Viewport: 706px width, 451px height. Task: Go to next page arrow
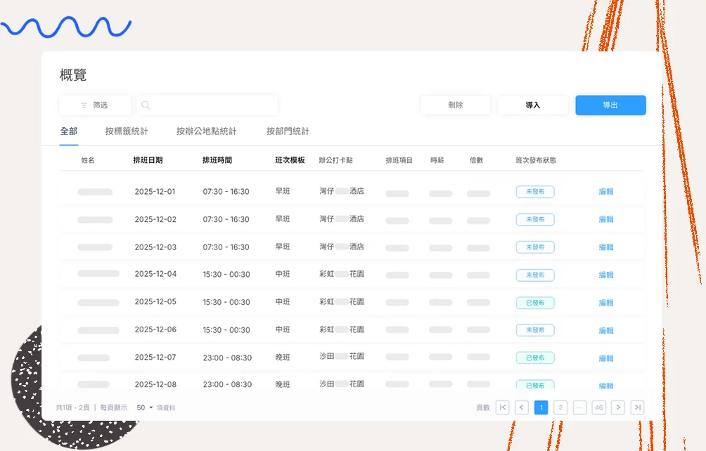[617, 407]
